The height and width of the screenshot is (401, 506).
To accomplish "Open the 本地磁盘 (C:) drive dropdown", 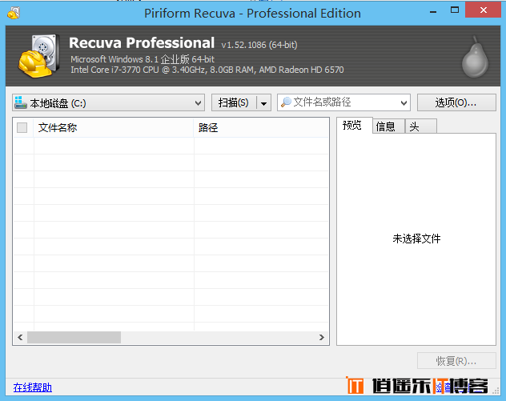I will coord(108,103).
